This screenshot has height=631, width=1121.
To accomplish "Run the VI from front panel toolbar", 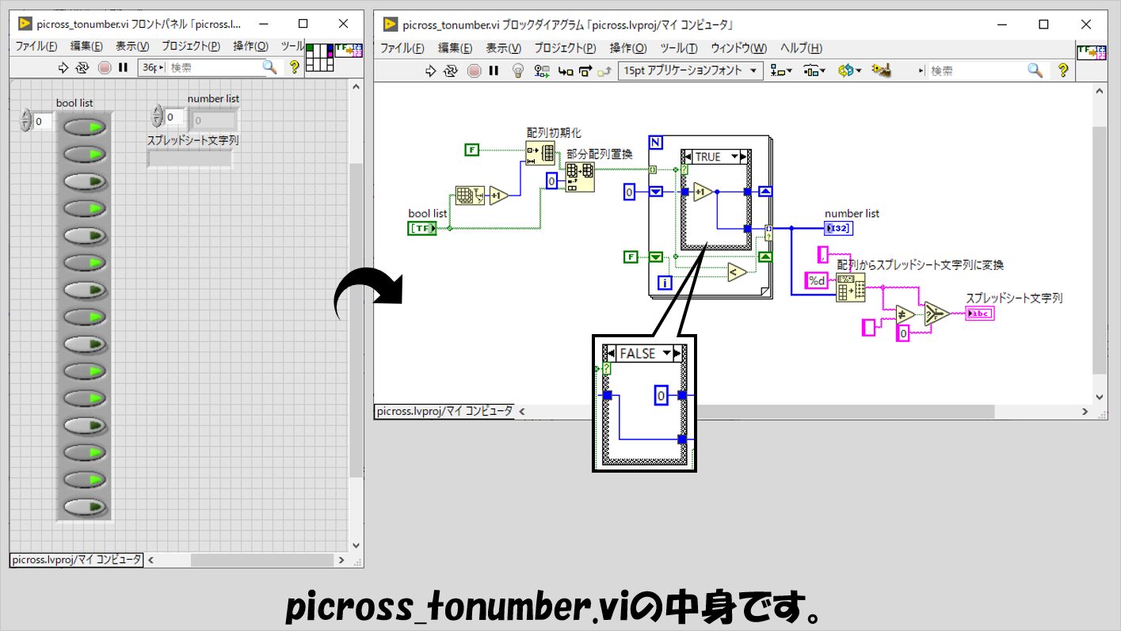I will pos(65,67).
